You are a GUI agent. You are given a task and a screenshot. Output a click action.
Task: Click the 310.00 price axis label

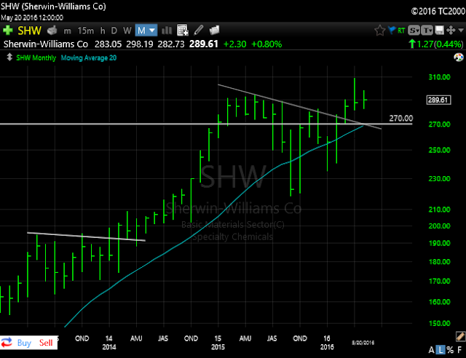pos(439,77)
